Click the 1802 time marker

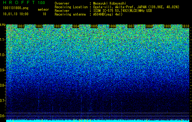39,26
